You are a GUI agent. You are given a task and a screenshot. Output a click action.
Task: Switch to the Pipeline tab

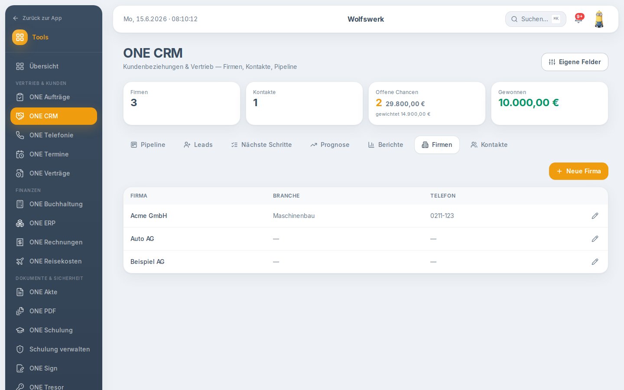pos(148,145)
